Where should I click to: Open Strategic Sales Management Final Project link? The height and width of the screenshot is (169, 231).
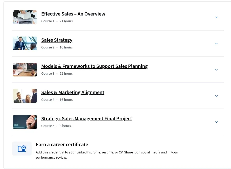point(87,119)
